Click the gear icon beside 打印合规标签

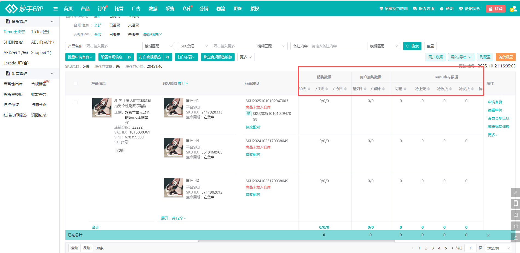coord(167,57)
